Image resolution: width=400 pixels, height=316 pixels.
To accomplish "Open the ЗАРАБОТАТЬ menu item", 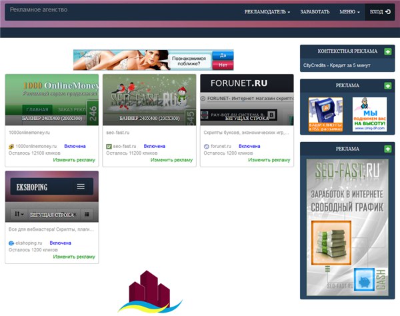I will (315, 12).
